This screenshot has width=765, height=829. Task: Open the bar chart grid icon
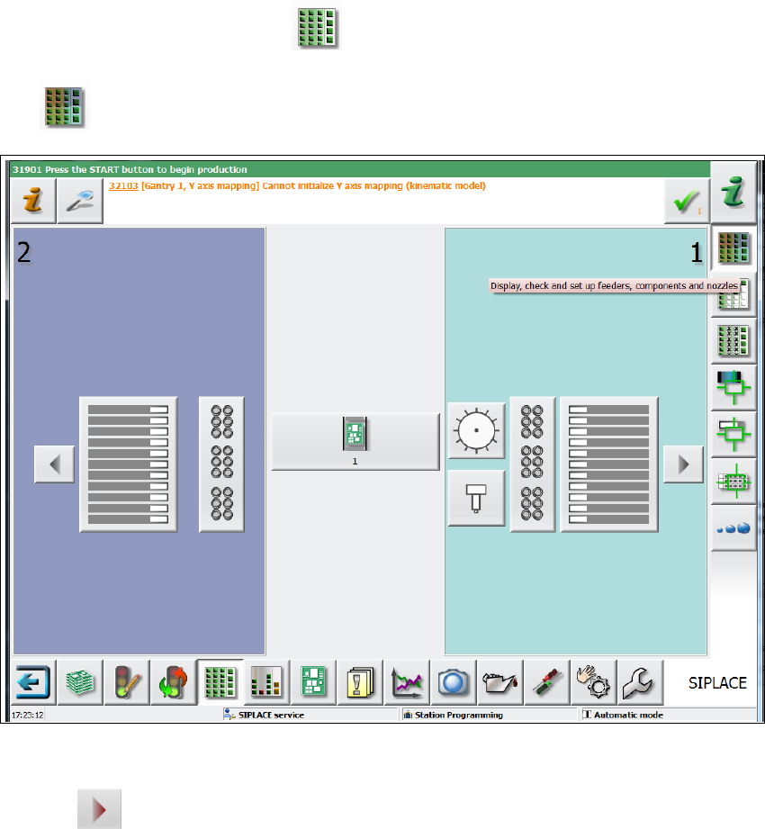coord(267,682)
